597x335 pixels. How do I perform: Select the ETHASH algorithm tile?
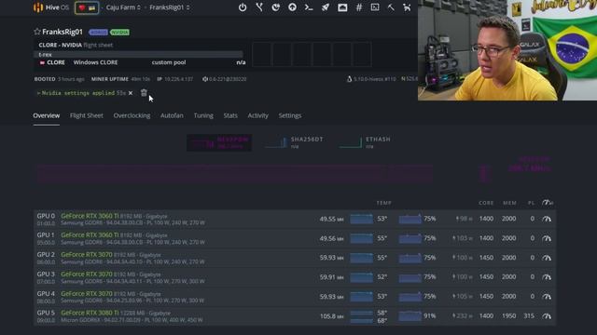tap(365, 142)
